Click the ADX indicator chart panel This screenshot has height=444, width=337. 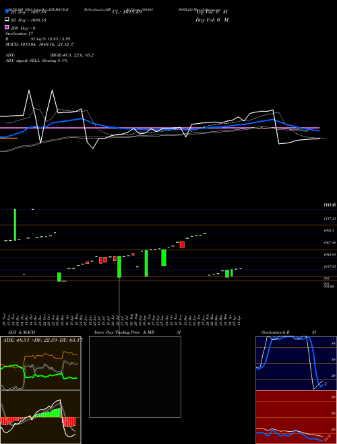[40, 363]
